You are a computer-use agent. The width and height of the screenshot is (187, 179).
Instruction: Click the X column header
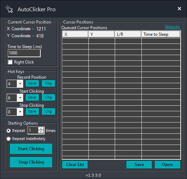(75, 34)
